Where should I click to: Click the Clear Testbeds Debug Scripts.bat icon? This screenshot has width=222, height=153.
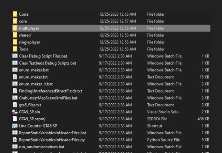[x=15, y=63]
